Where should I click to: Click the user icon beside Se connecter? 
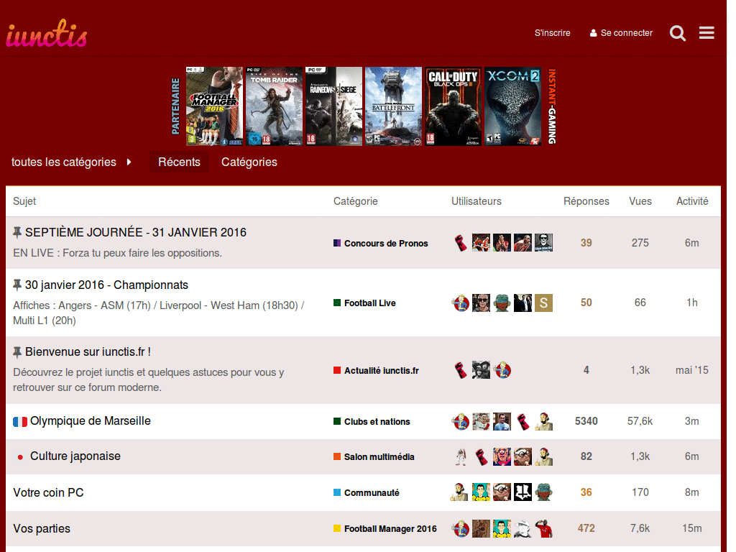coord(593,33)
